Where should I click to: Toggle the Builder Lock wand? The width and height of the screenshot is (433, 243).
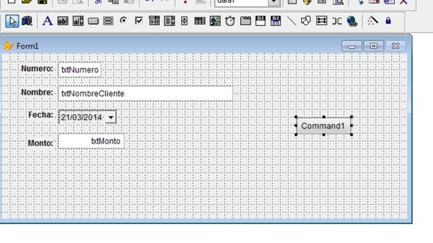pos(373,21)
